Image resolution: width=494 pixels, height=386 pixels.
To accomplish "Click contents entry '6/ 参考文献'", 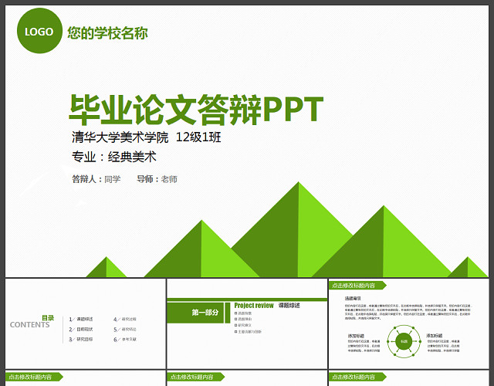I will [x=125, y=340].
